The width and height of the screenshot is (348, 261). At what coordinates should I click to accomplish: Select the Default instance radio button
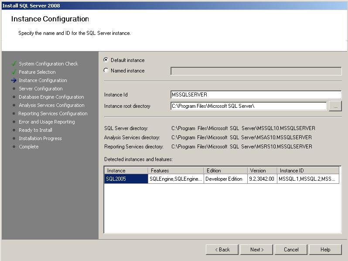point(106,60)
